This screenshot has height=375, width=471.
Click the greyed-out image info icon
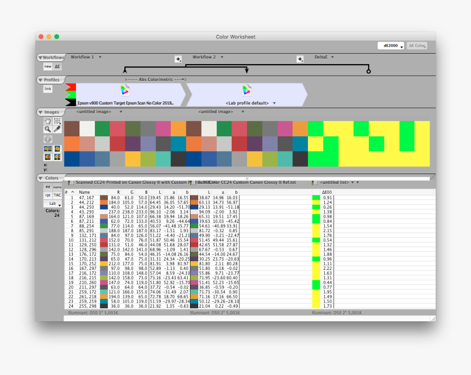tap(48, 139)
